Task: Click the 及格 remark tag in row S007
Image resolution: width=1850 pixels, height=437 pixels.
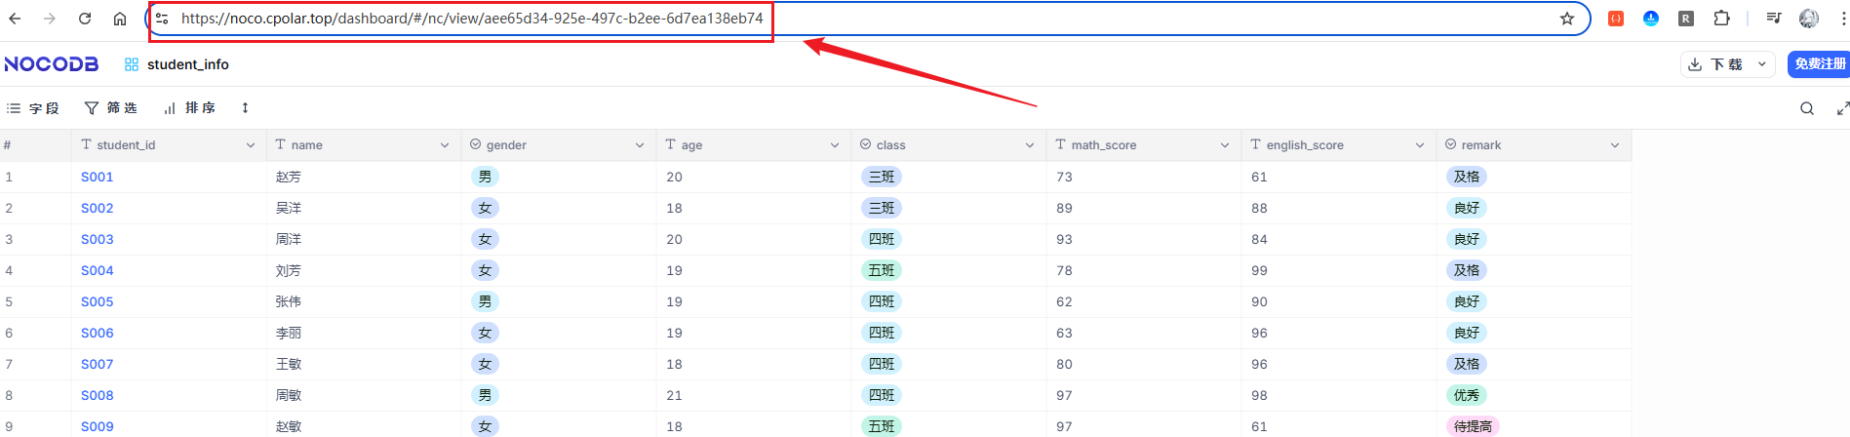Action: [1467, 364]
